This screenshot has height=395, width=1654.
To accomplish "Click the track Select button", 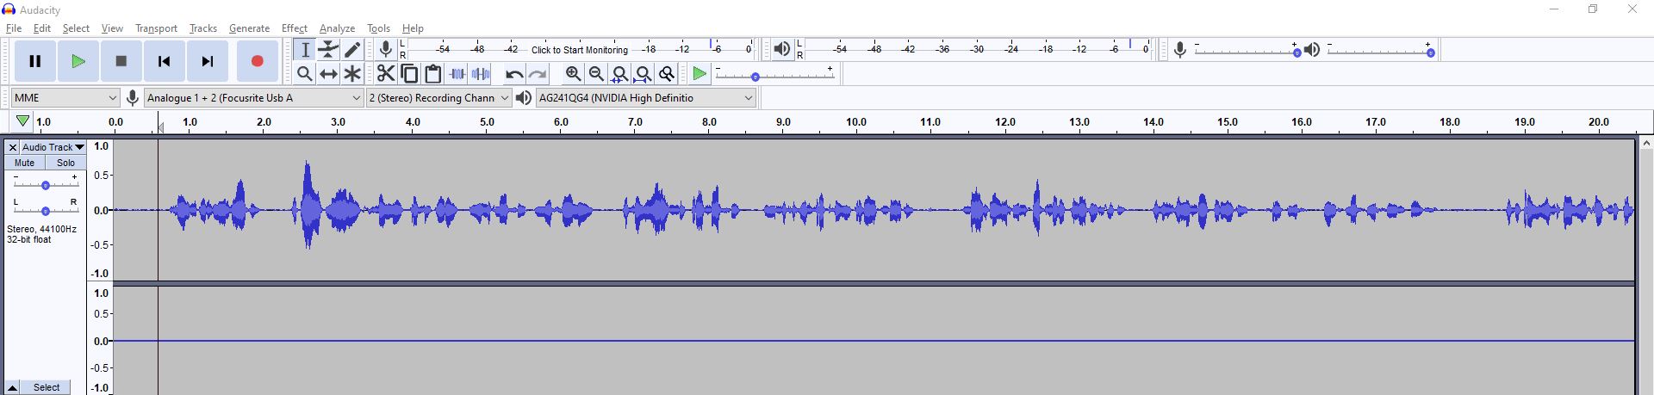I will pos(47,387).
